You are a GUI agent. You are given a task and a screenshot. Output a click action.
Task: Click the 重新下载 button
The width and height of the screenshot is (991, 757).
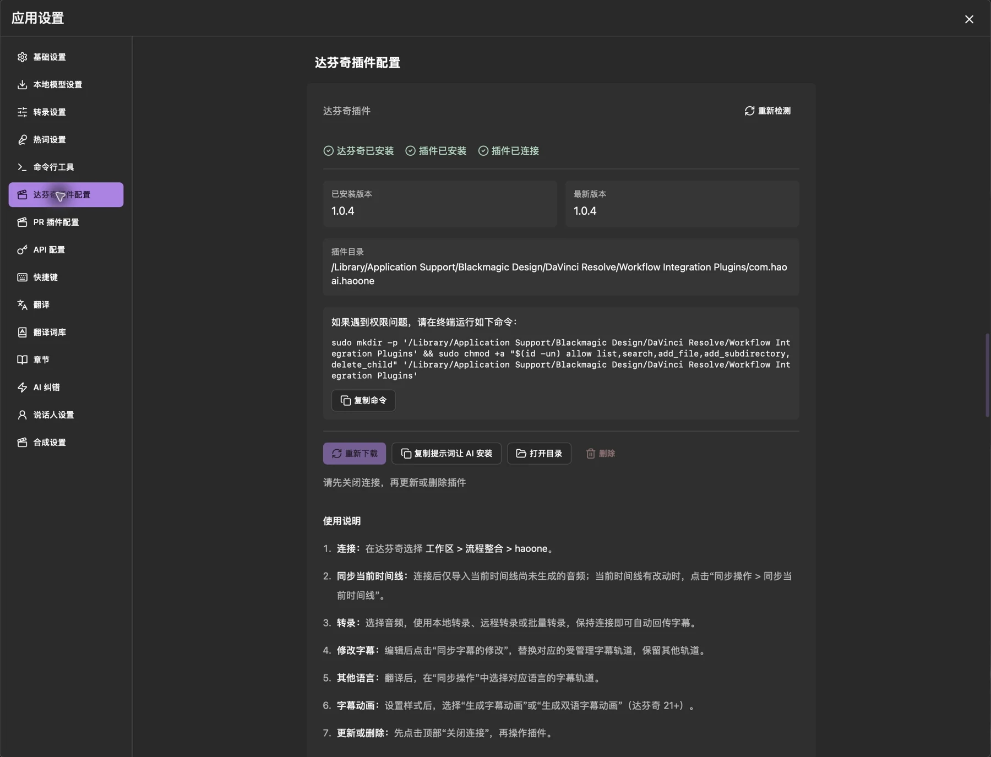(x=355, y=454)
